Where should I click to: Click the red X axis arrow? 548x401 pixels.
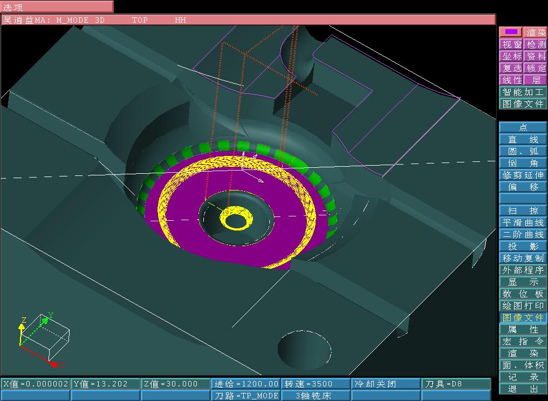coord(40,356)
